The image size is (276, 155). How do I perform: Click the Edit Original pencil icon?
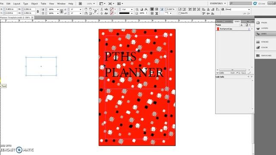pos(249,73)
